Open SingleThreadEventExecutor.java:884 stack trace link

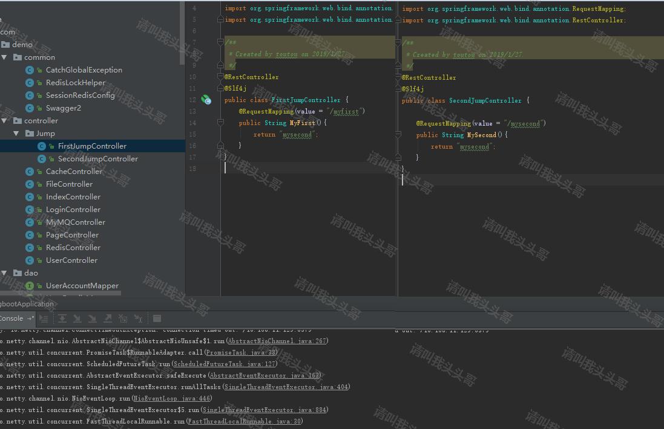coord(265,410)
